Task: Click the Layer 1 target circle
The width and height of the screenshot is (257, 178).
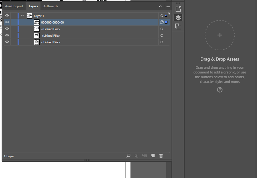Action: (x=162, y=16)
